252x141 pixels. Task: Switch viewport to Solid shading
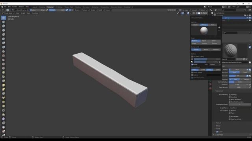pyautogui.click(x=199, y=13)
